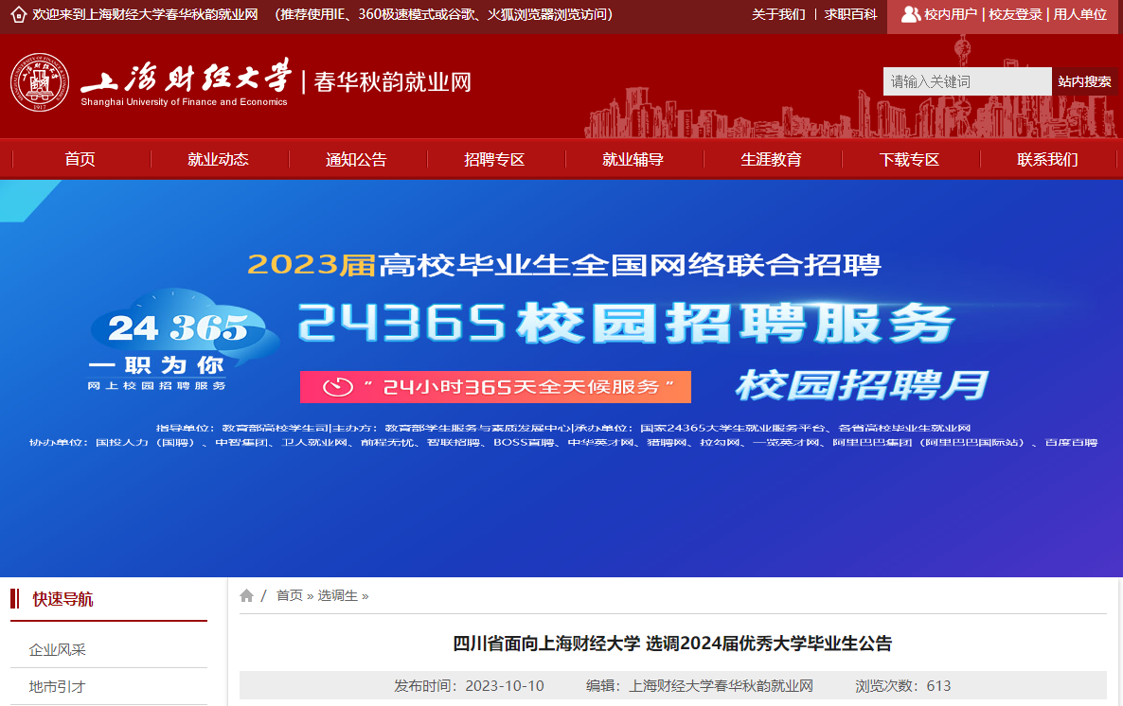Open the 生涯教育 navigation tab

tap(771, 159)
